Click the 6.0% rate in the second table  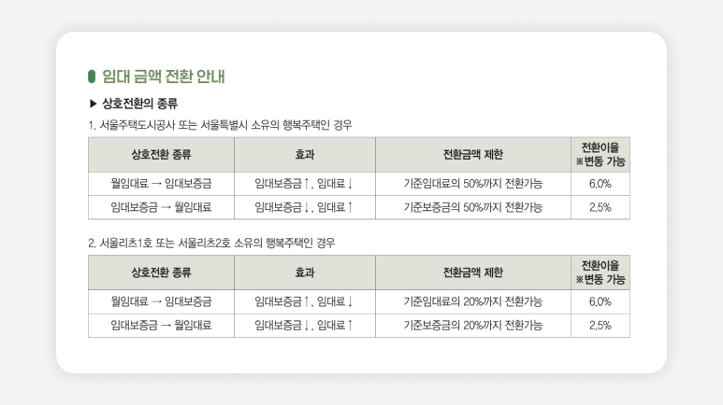pos(600,302)
